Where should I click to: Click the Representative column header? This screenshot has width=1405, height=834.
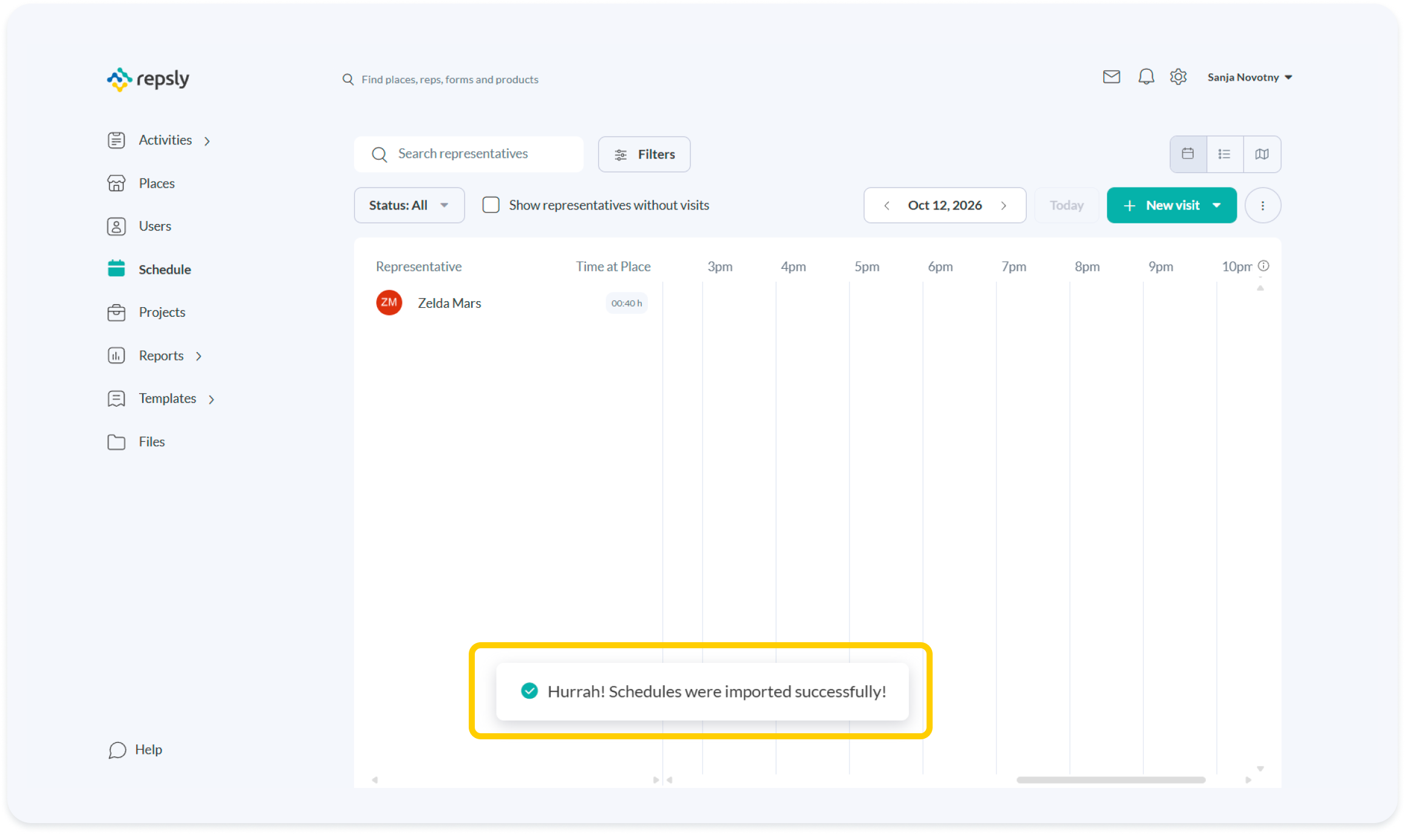(418, 266)
